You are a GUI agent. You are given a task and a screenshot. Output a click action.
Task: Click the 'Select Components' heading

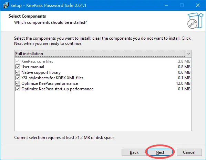(27, 16)
